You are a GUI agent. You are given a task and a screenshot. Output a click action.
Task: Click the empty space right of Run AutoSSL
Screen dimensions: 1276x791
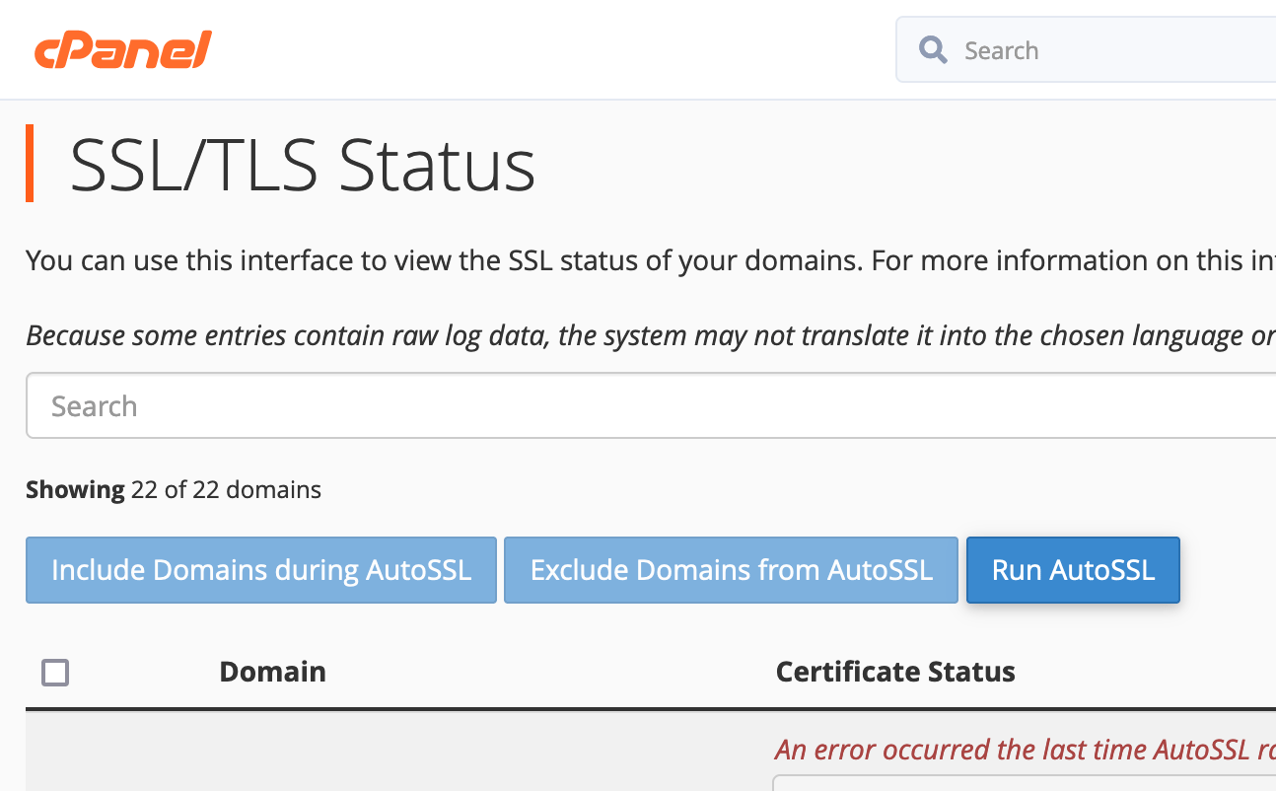point(1228,570)
